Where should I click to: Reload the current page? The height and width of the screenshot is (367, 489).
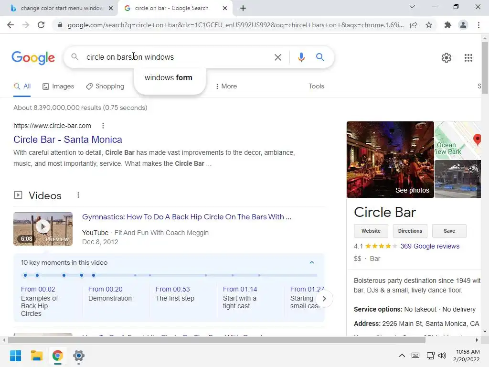[41, 25]
